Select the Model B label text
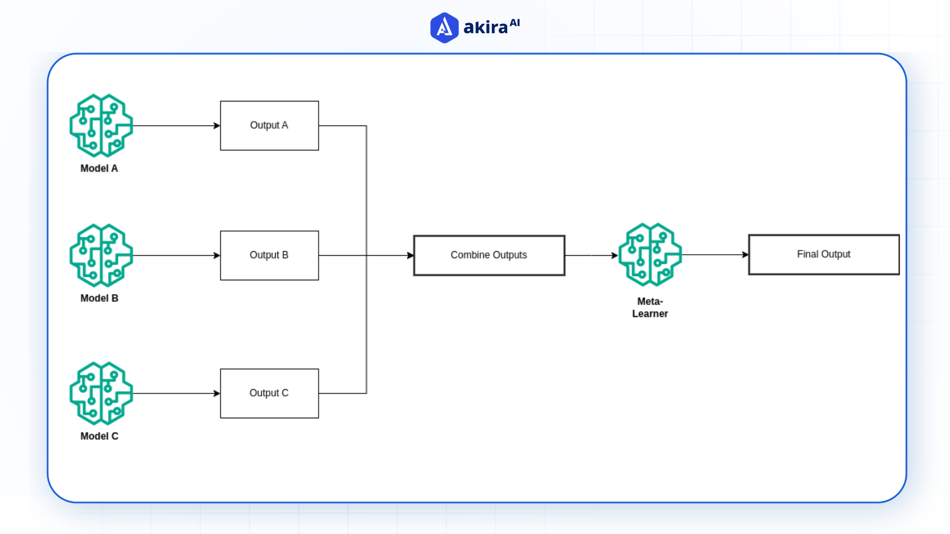The width and height of the screenshot is (950, 534). pos(99,298)
